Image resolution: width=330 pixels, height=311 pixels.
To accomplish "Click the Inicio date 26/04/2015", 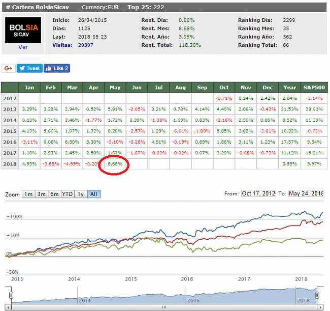I will point(92,20).
